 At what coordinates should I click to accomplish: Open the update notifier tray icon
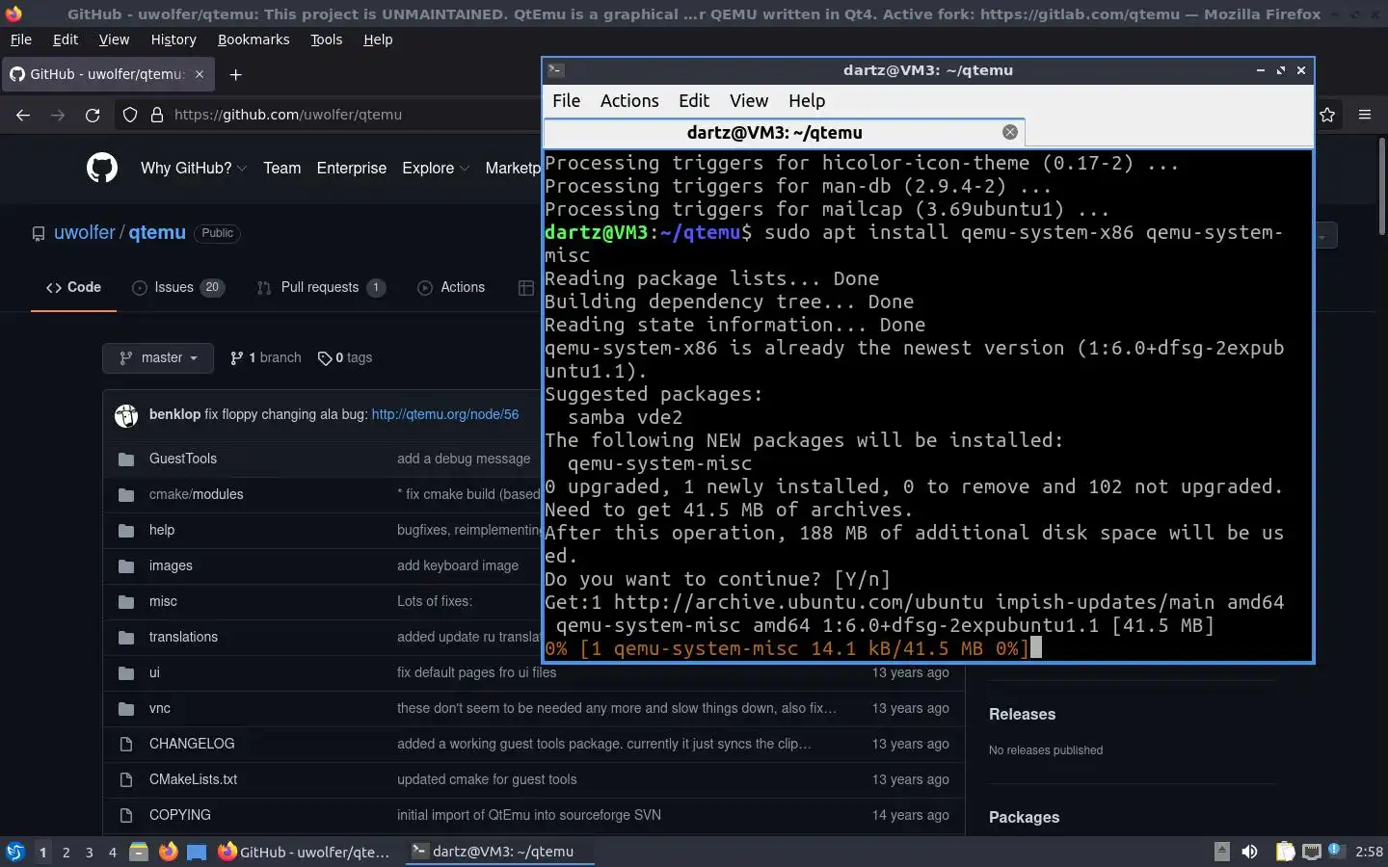1336,850
